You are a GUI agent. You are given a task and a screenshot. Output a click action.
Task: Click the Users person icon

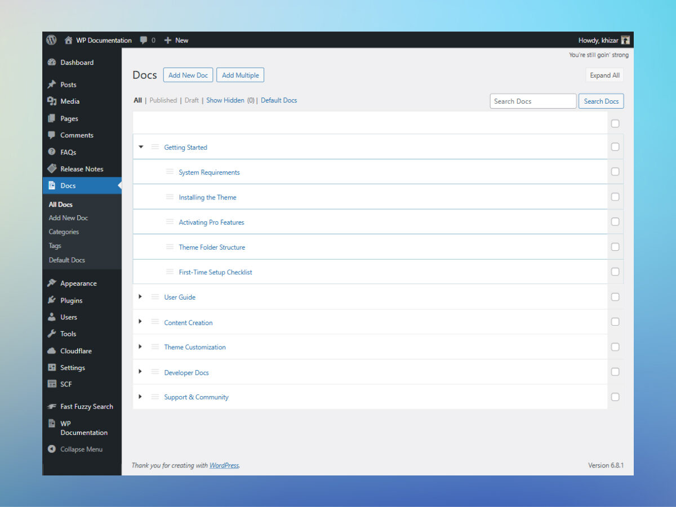[52, 317]
